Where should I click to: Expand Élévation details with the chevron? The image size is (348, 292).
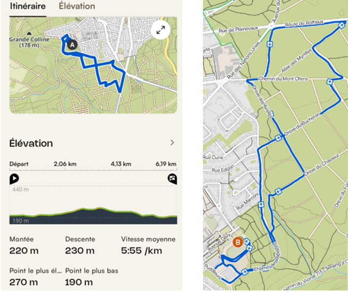(172, 142)
